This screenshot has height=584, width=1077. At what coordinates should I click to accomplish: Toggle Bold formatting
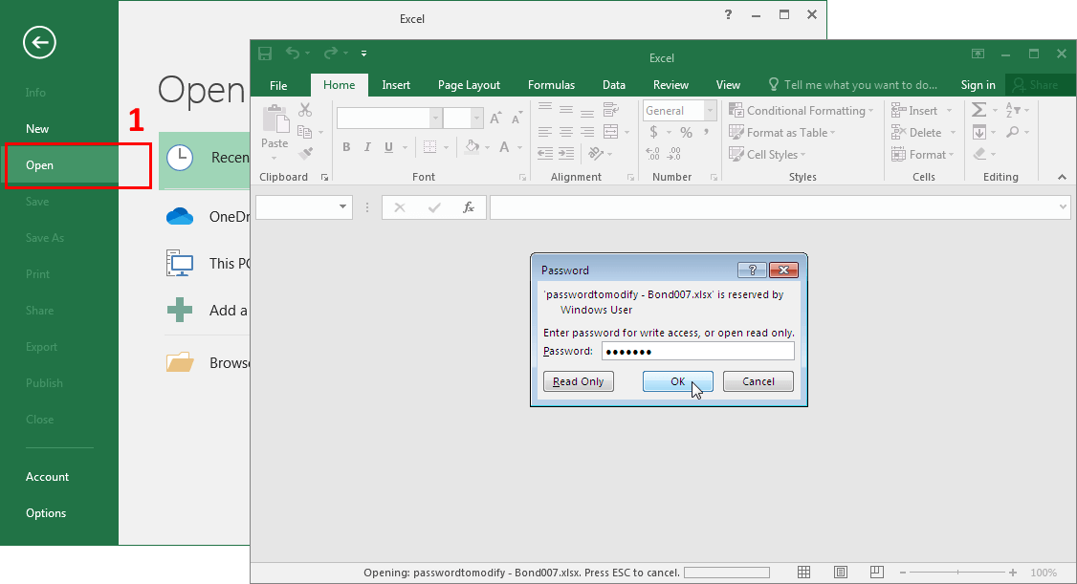[x=347, y=147]
